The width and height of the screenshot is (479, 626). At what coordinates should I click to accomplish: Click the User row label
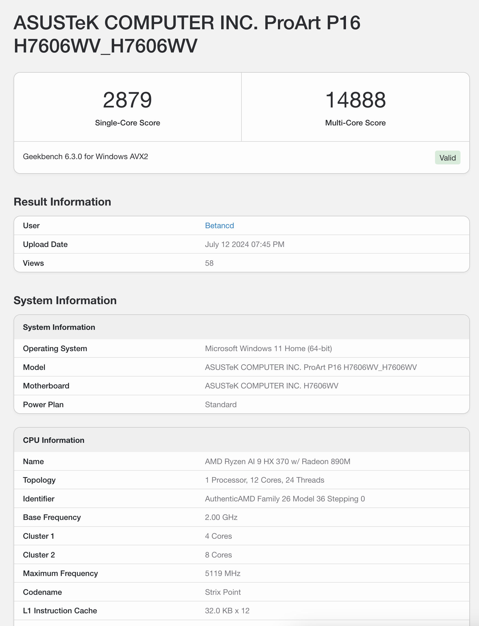click(x=31, y=226)
